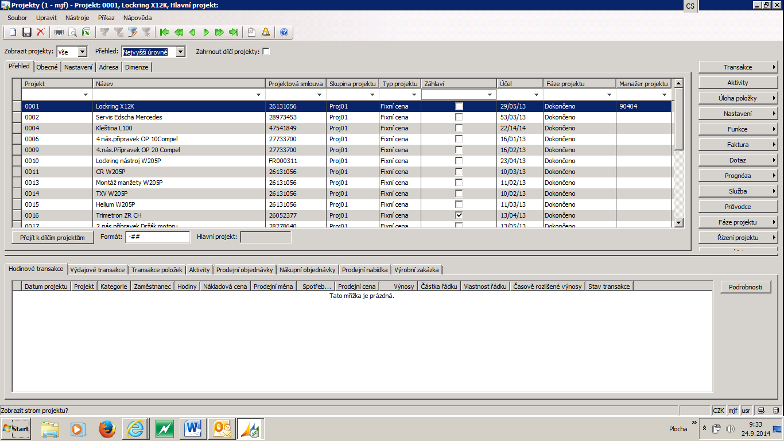The image size is (784, 441).
Task: Click the Průvodce button
Action: click(x=738, y=207)
